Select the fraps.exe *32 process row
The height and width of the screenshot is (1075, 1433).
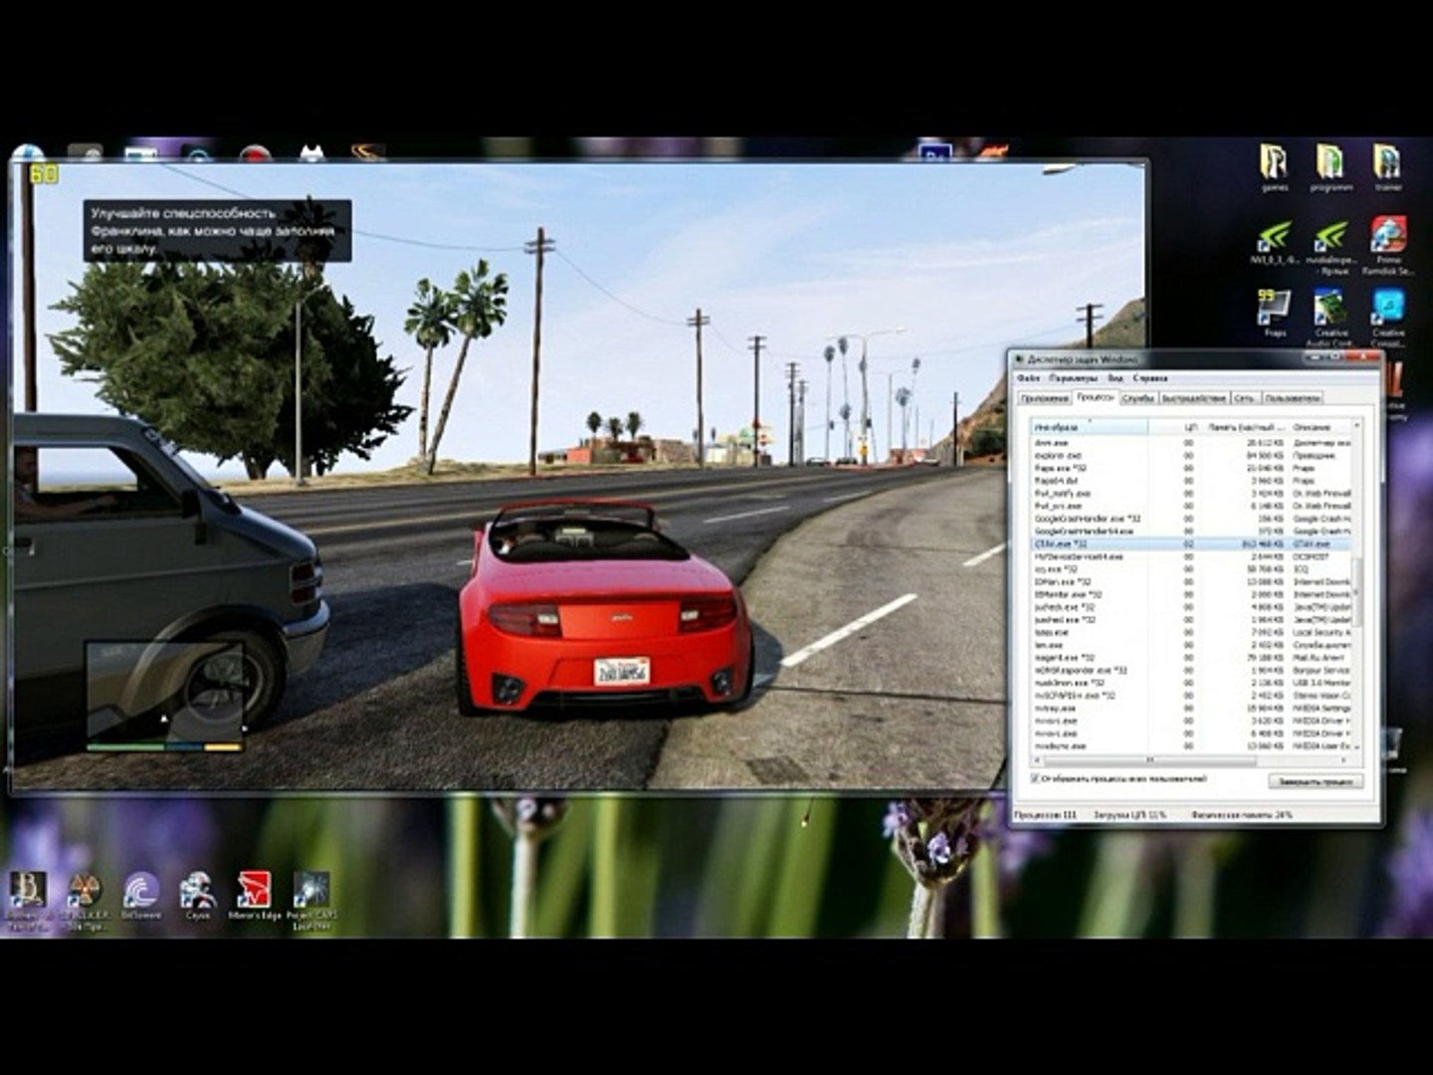[1191, 468]
